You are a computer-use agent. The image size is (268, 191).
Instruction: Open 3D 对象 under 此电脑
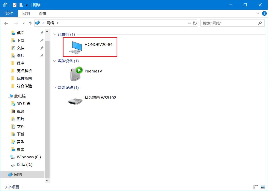coord(24,104)
